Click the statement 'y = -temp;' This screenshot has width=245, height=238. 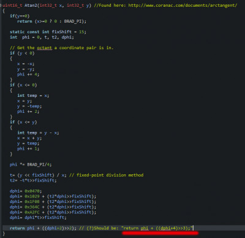(29, 106)
